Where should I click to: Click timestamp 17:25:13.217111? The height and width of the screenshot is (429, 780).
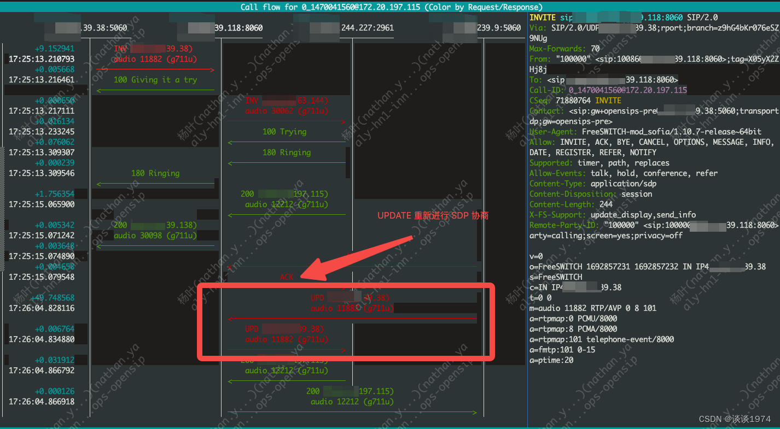tap(42, 111)
